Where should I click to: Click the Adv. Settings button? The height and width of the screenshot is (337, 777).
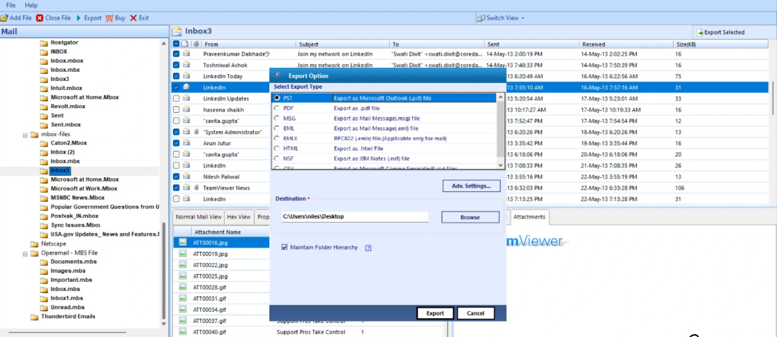click(x=472, y=186)
